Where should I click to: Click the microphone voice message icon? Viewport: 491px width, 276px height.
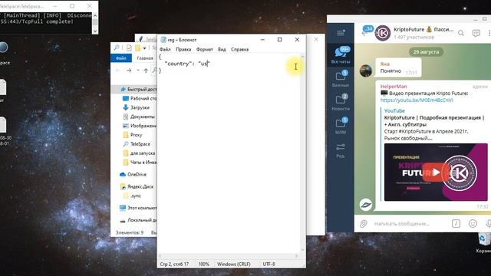click(489, 223)
